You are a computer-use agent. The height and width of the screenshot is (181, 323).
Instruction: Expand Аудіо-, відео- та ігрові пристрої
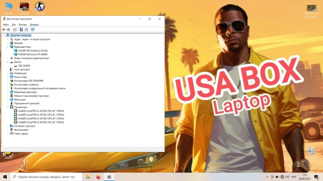tap(8, 39)
